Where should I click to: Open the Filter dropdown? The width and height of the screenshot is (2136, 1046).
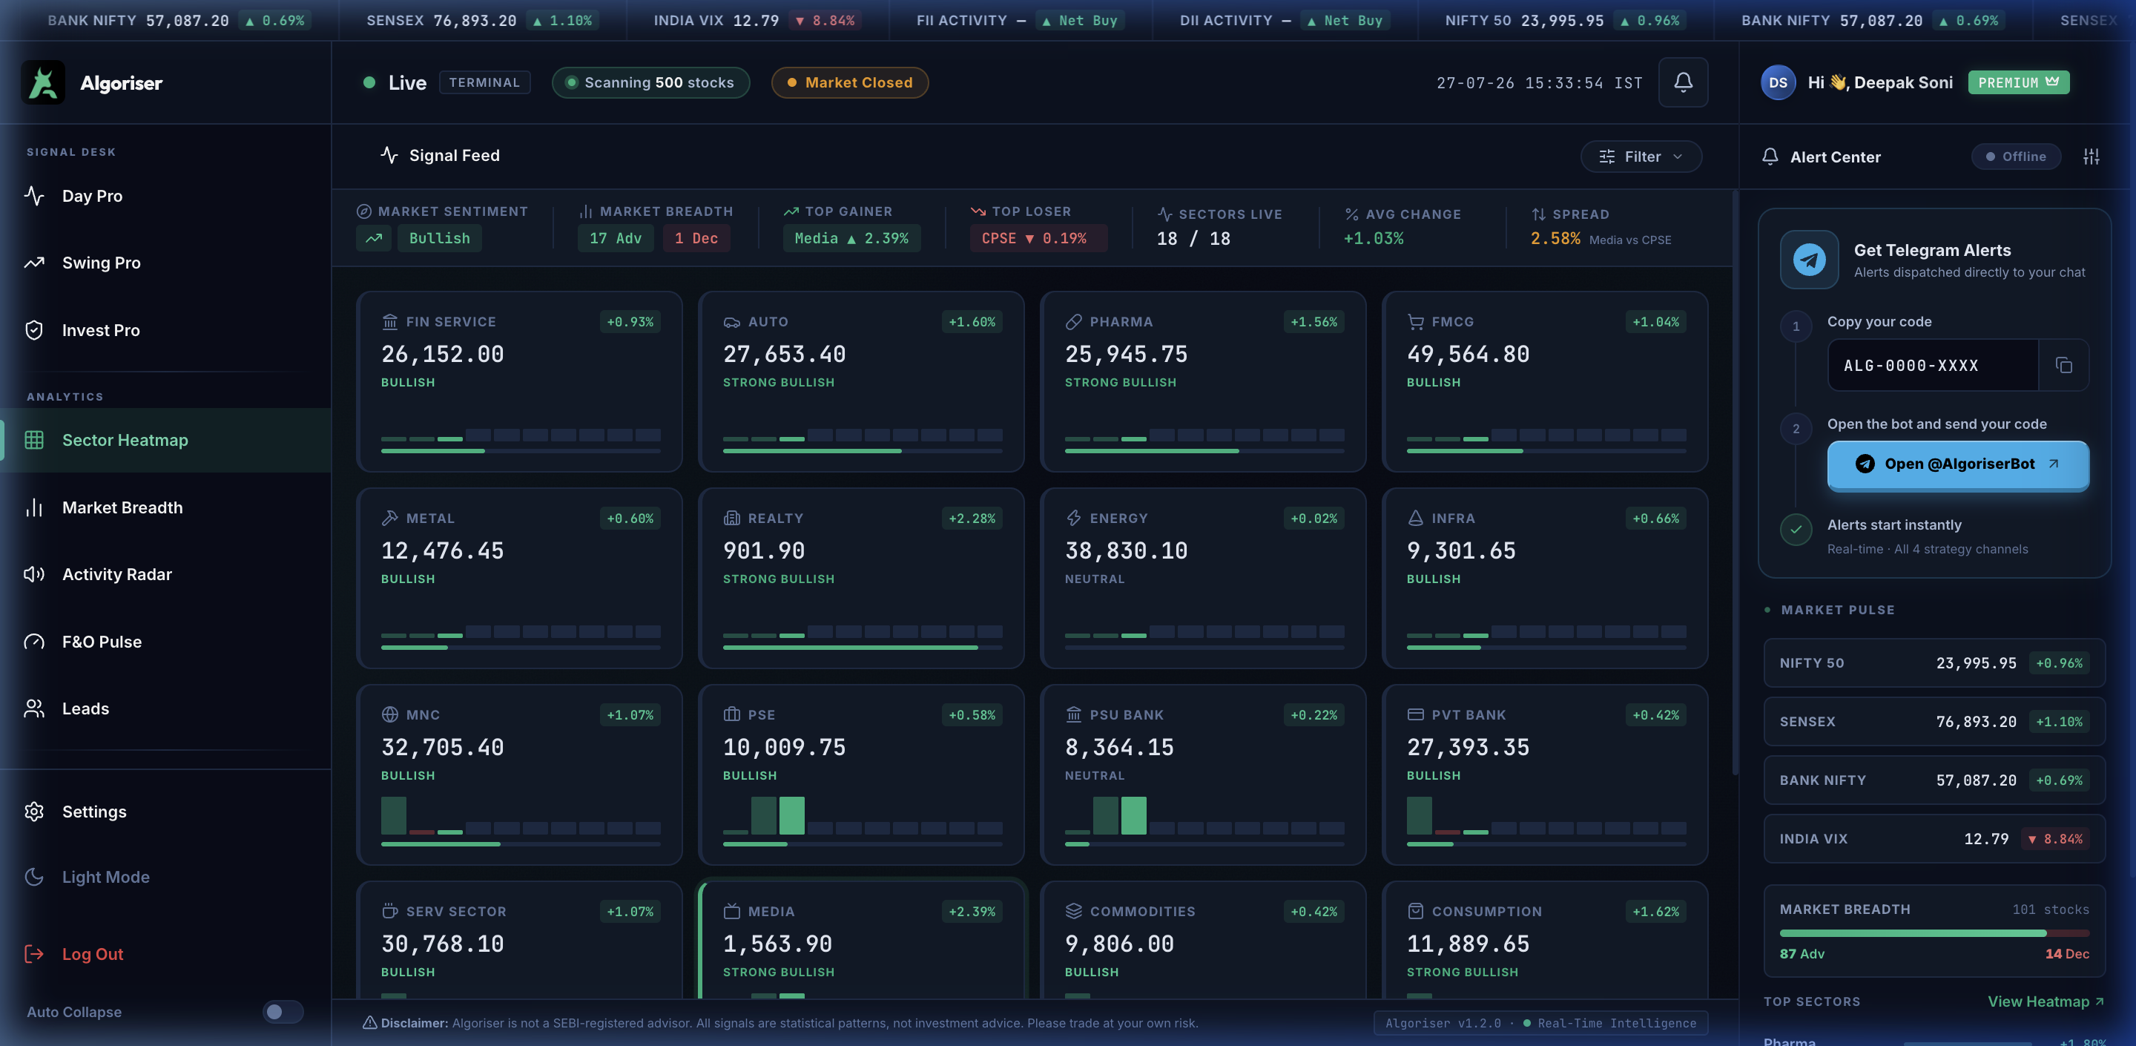pos(1641,157)
